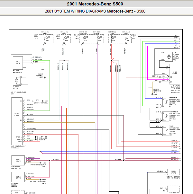This screenshot has width=193, height=194.
Task: Click the 'VIO' wire label at connector pin 5 top right
Action: pyautogui.click(x=176, y=45)
